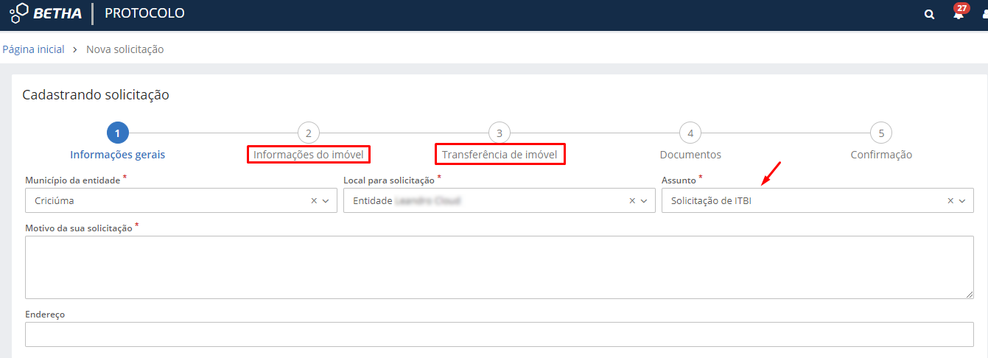The image size is (988, 358).
Task: Open notifications bell with 27 badge
Action: (958, 15)
